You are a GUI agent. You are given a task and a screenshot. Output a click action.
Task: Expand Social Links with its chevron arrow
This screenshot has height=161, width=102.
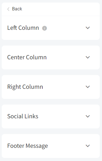88,116
